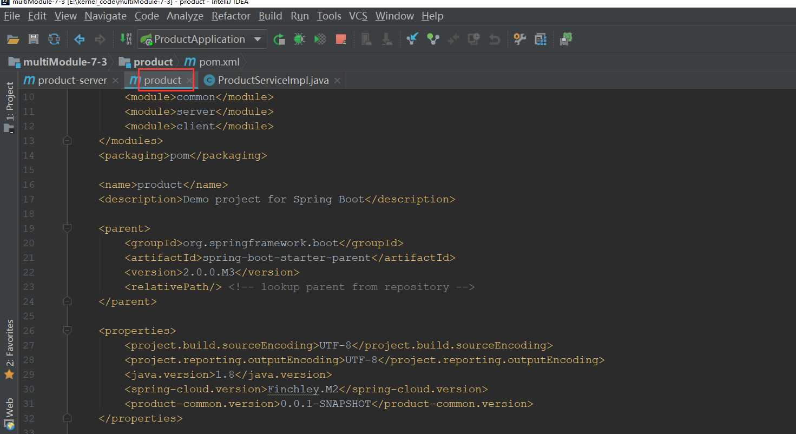The image size is (796, 434).
Task: Toggle the 1: Project tool window
Action: pyautogui.click(x=9, y=108)
